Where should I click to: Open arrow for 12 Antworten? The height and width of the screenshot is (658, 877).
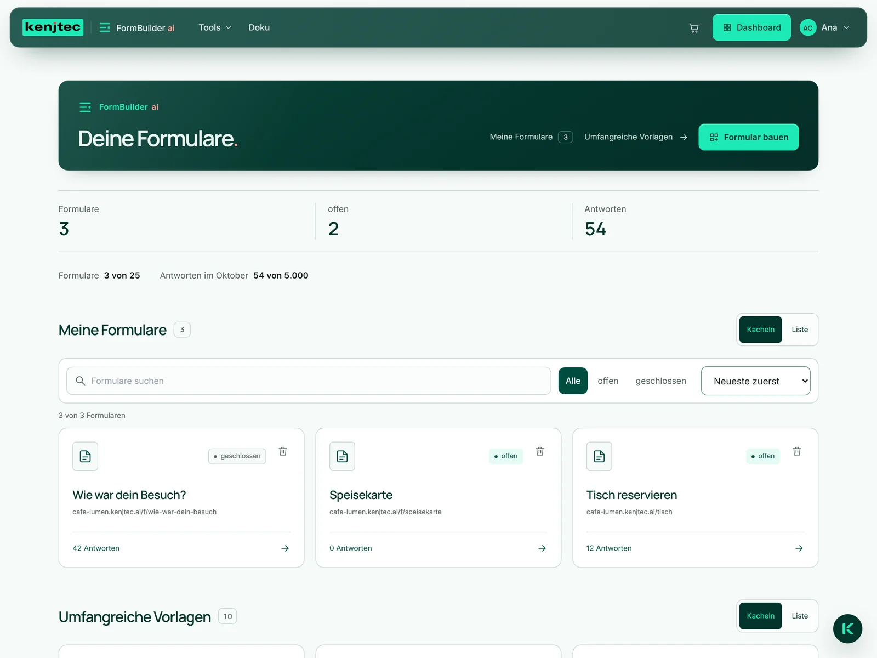click(799, 548)
